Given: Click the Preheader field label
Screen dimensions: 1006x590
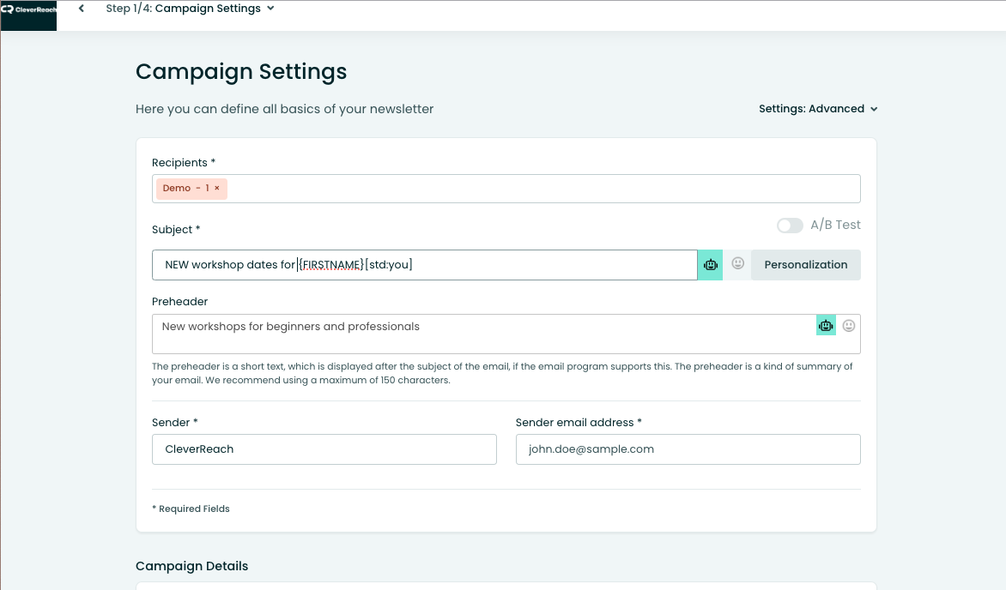Looking at the screenshot, I should (179, 302).
